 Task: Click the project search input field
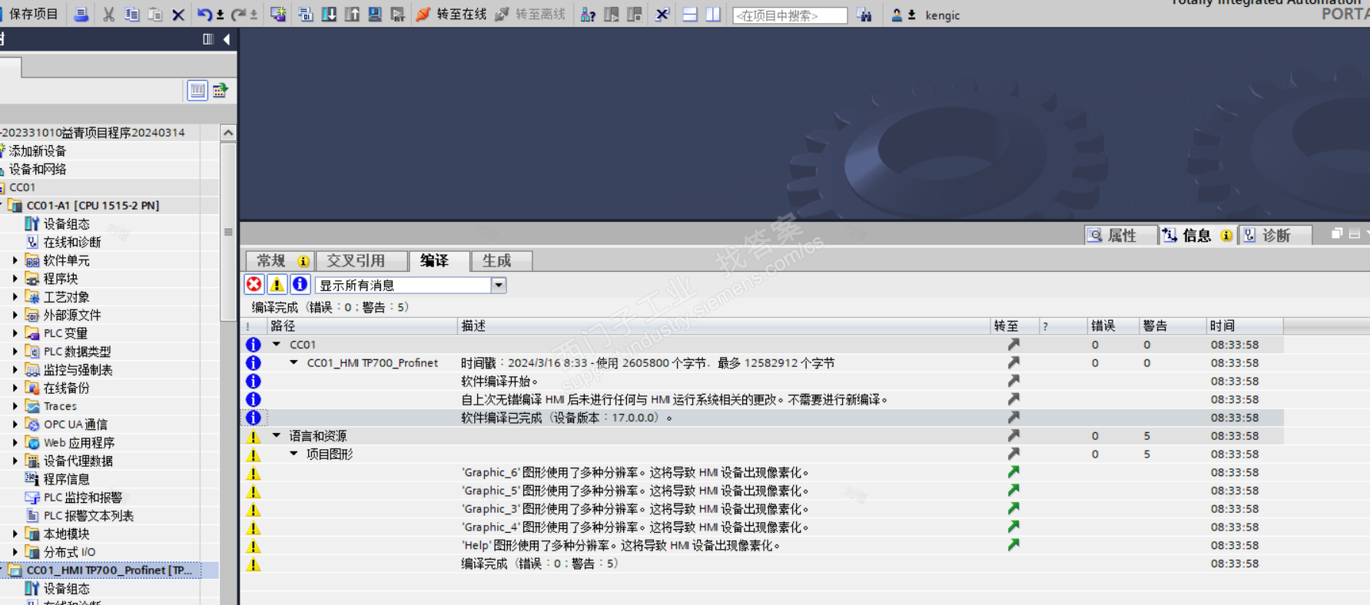click(x=790, y=15)
